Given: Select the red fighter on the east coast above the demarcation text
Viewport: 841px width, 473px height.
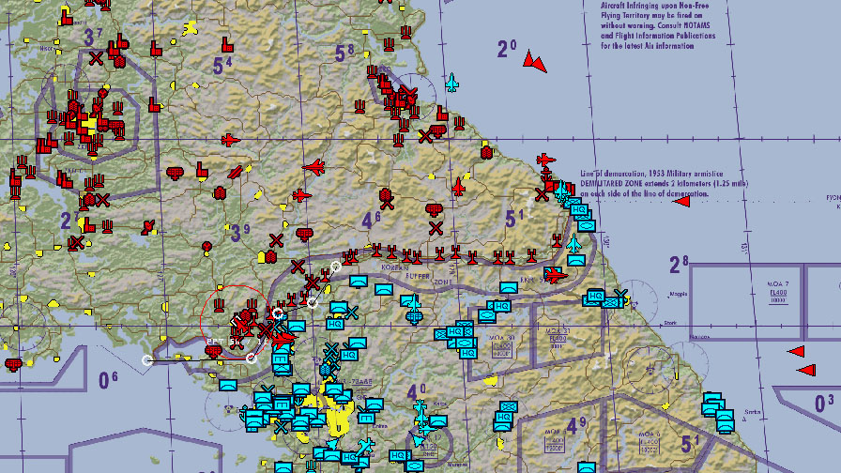Looking at the screenshot, I should (x=546, y=160).
